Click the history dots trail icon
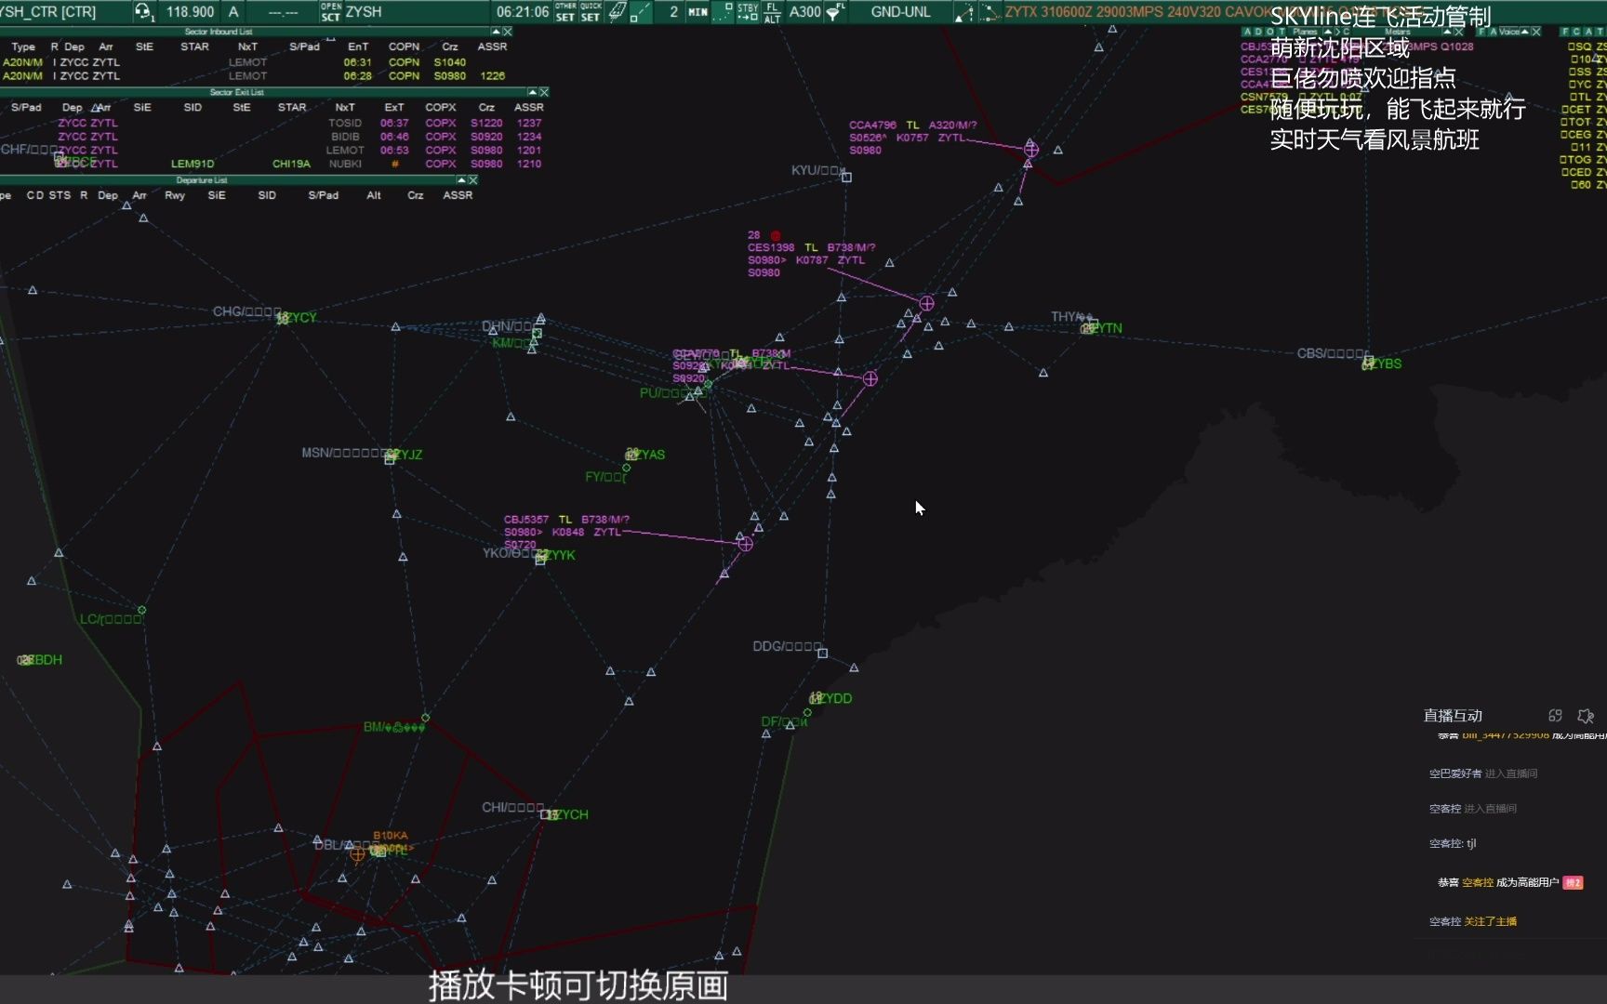 723,11
